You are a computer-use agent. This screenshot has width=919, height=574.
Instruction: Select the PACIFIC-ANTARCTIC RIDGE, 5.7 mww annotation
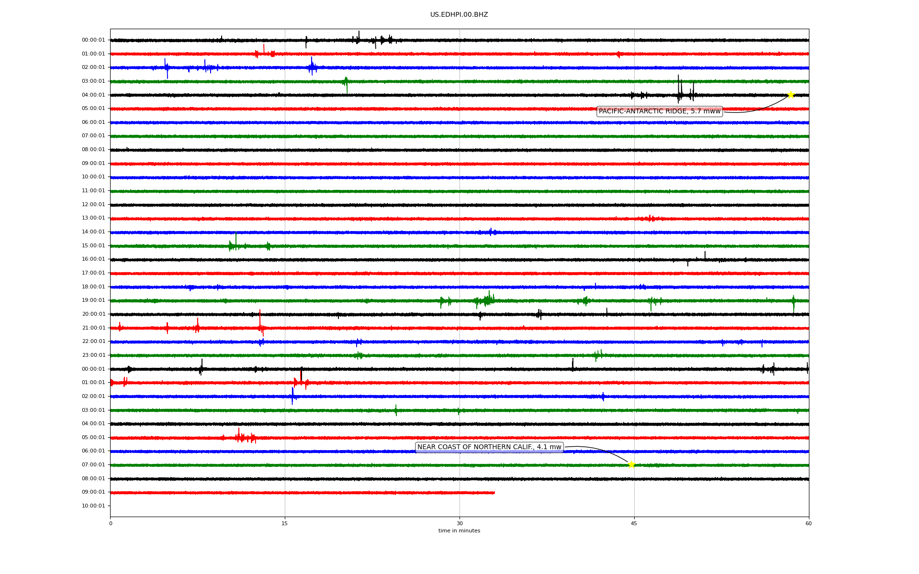pyautogui.click(x=660, y=111)
